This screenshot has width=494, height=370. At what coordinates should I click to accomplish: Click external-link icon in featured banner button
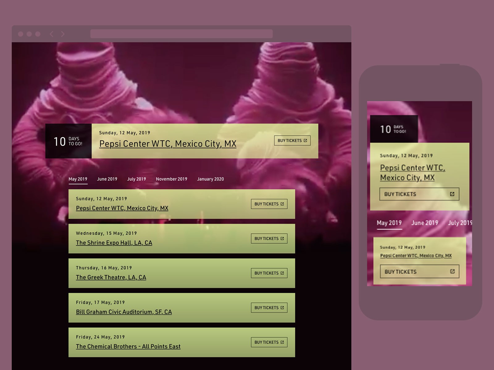pos(305,141)
